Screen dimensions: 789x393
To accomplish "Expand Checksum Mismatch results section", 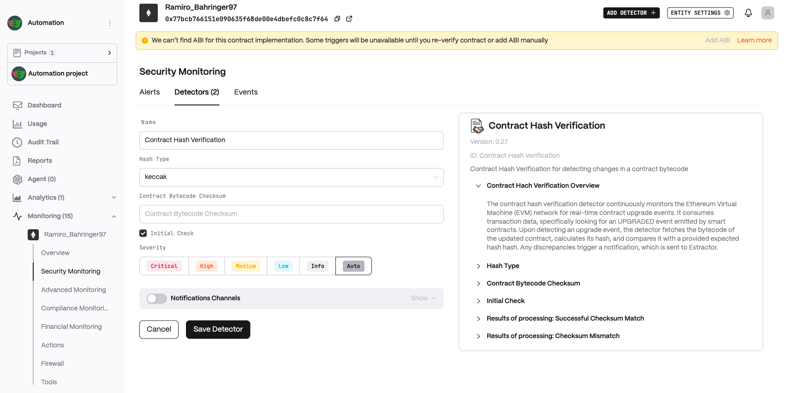I will click(478, 336).
